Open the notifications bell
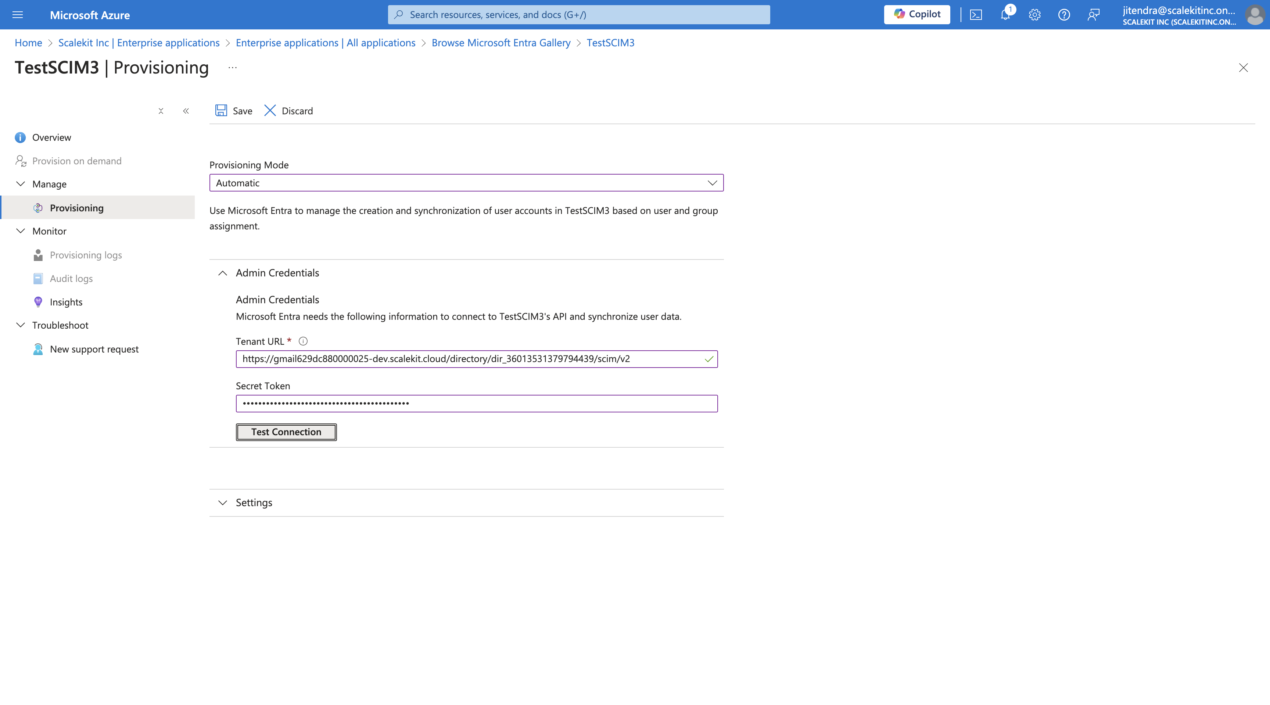This screenshot has height=705, width=1270. [x=1005, y=15]
